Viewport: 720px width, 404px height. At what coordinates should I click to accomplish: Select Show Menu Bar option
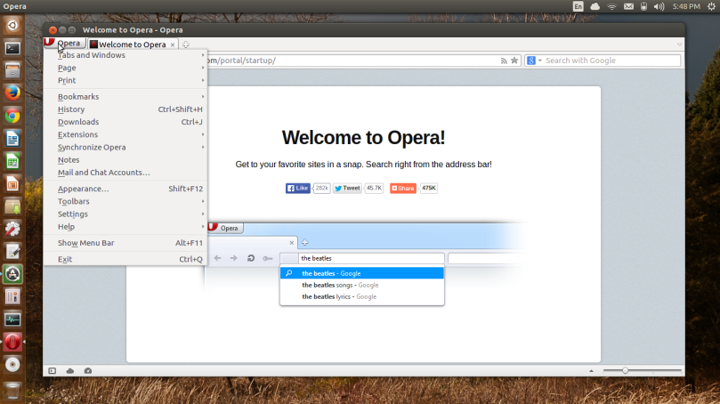click(x=125, y=243)
